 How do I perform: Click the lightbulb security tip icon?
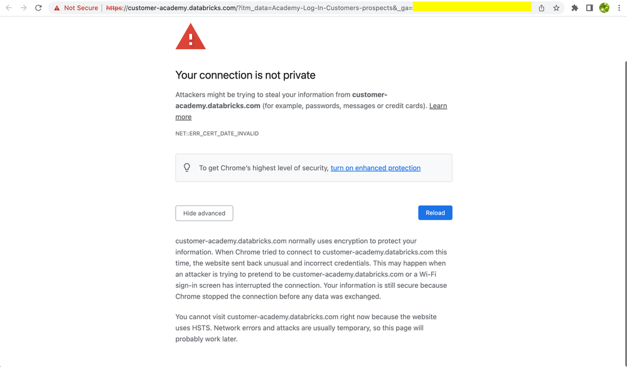[x=187, y=168]
